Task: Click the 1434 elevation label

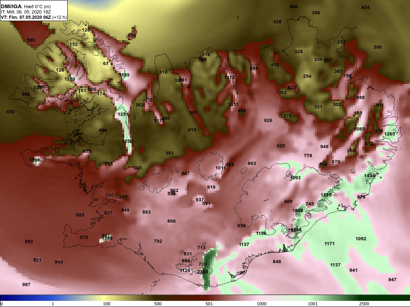Action: [370, 176]
